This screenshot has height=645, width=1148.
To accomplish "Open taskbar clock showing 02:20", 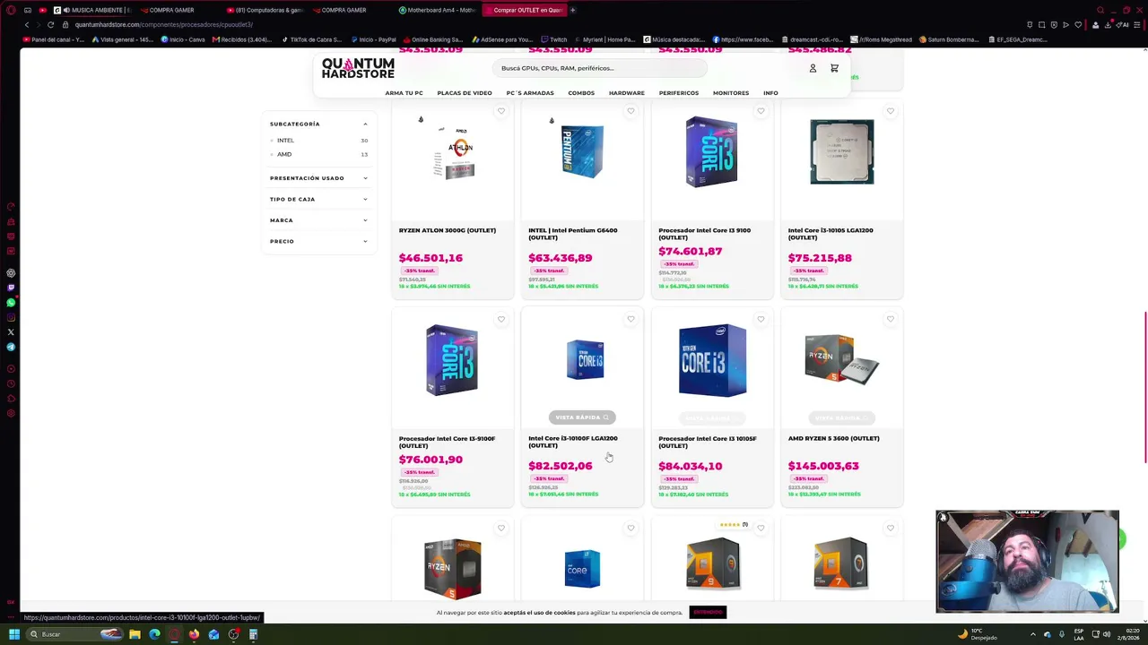I will [x=1128, y=634].
